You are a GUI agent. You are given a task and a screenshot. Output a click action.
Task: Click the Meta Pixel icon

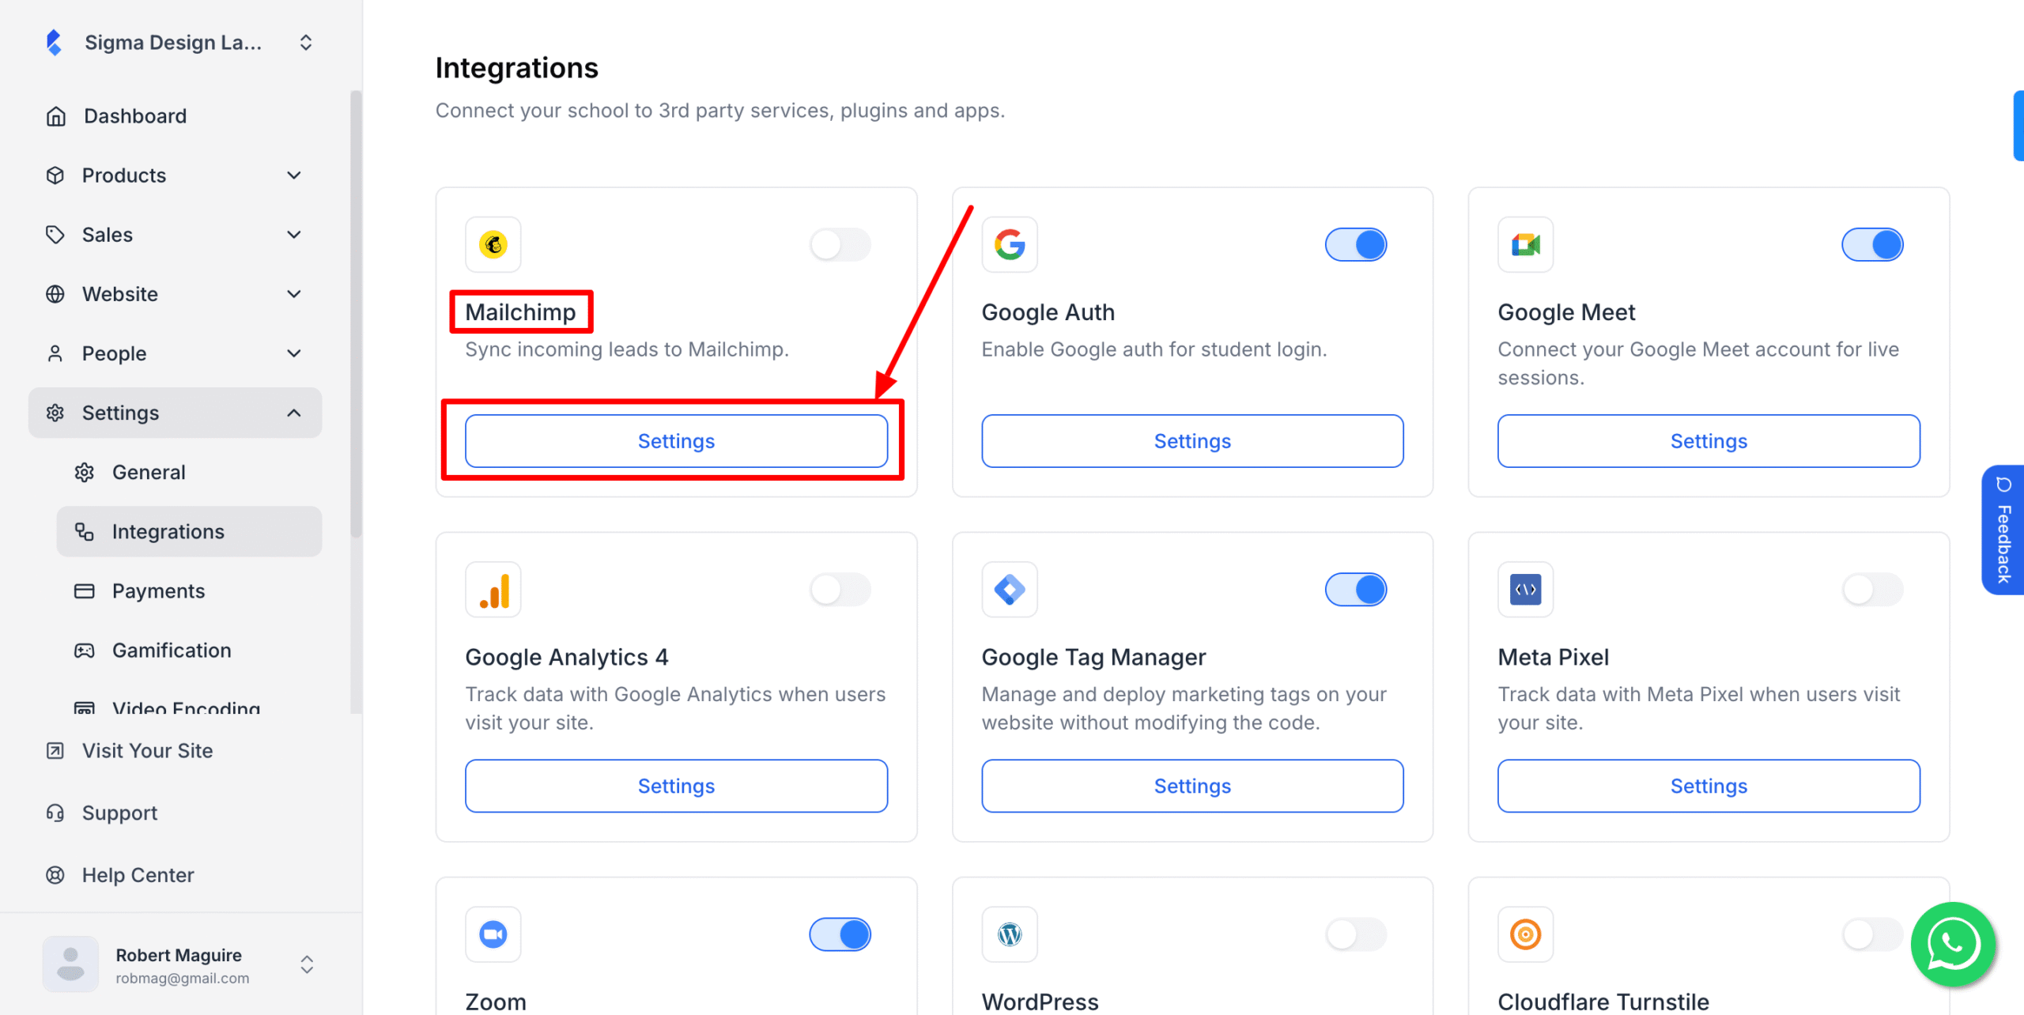(x=1525, y=590)
